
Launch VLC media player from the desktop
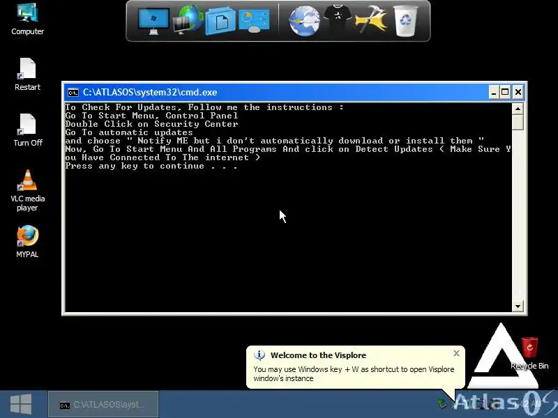tap(27, 190)
